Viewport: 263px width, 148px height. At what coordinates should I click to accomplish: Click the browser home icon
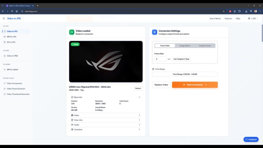(17, 11)
